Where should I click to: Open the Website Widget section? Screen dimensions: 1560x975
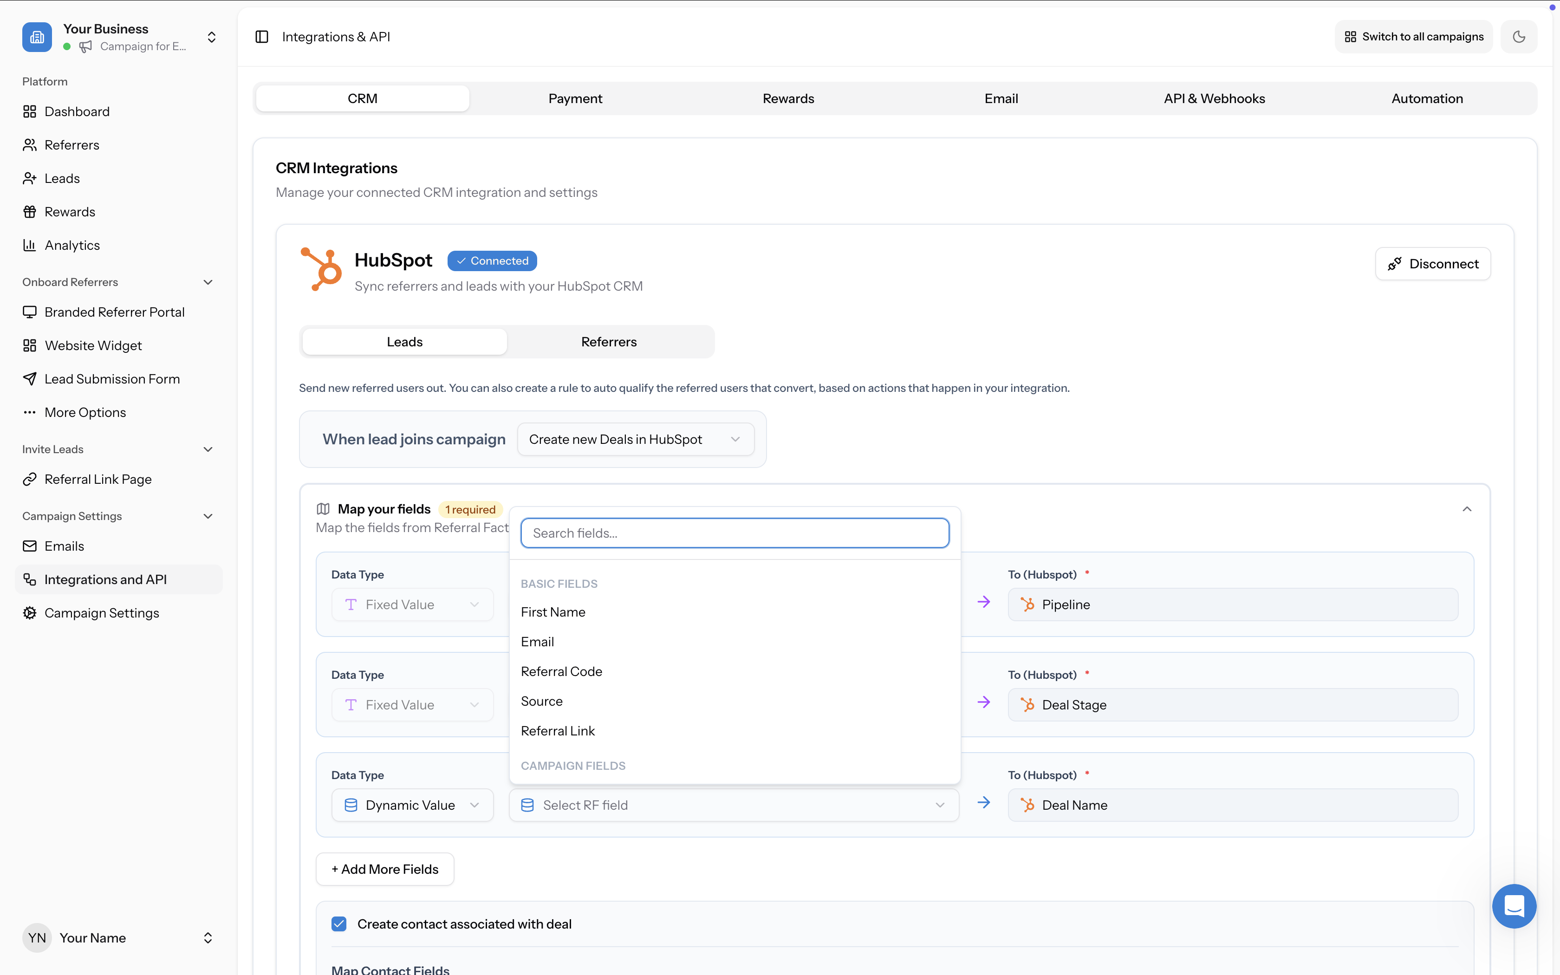(93, 345)
